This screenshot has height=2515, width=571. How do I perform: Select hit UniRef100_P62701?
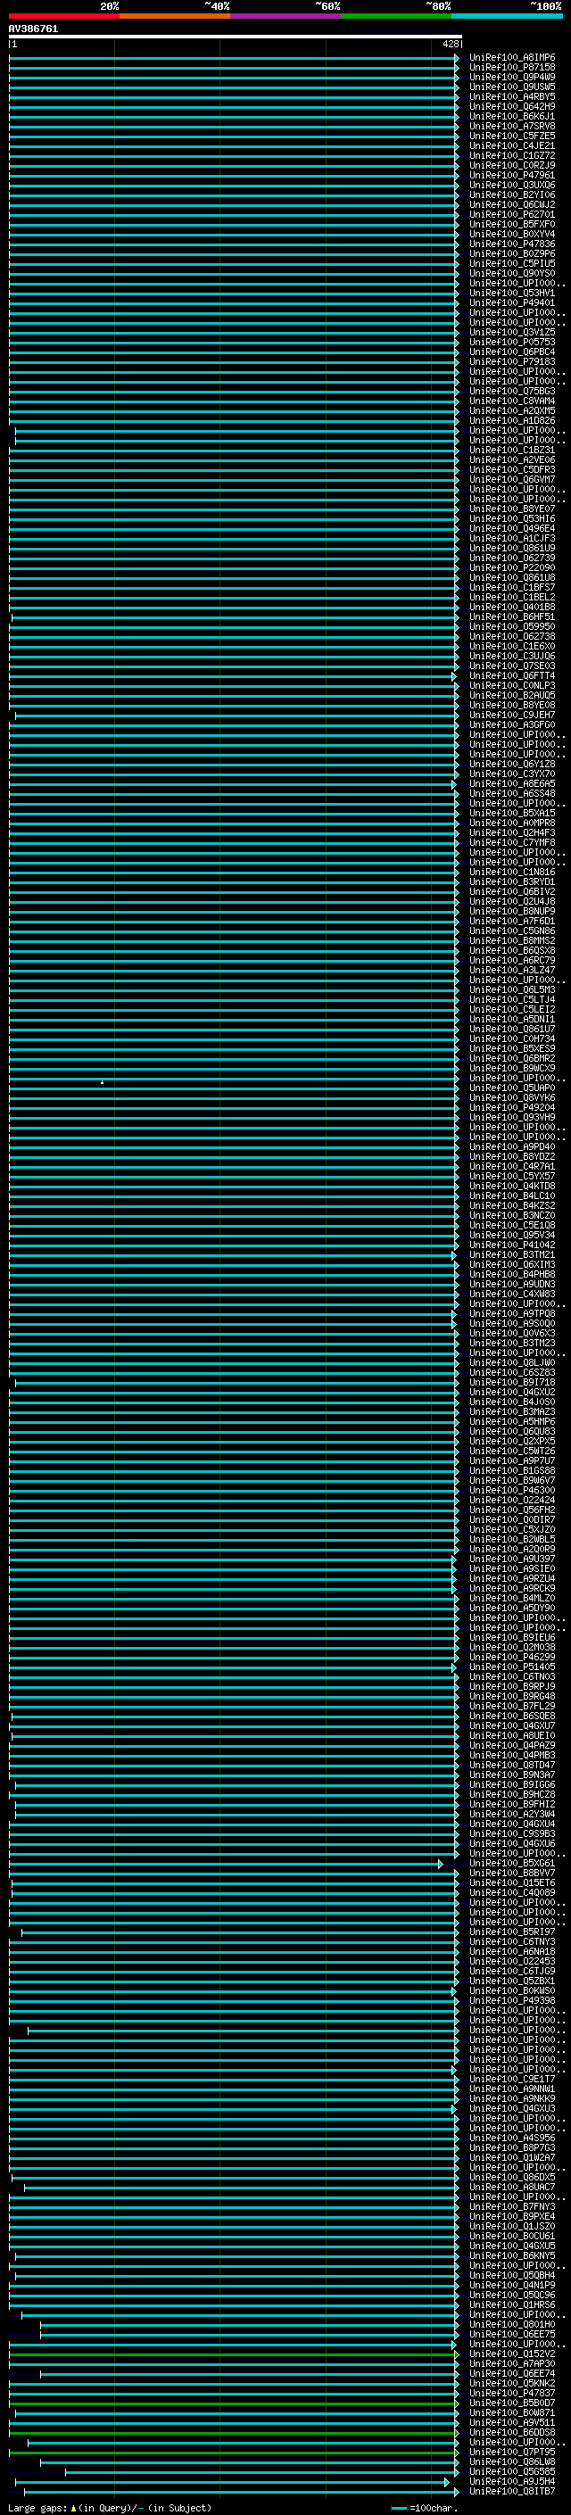coord(512,215)
